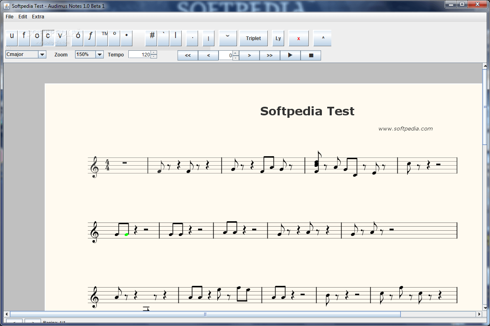490x326 pixels.
Task: Open the Cmajor key signature dropdown
Action: click(42, 54)
